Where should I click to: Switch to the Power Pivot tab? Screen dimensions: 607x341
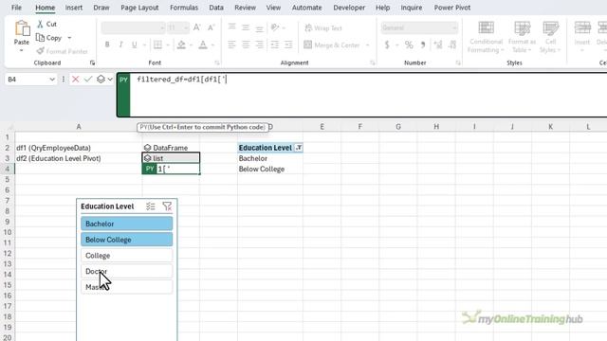point(451,8)
